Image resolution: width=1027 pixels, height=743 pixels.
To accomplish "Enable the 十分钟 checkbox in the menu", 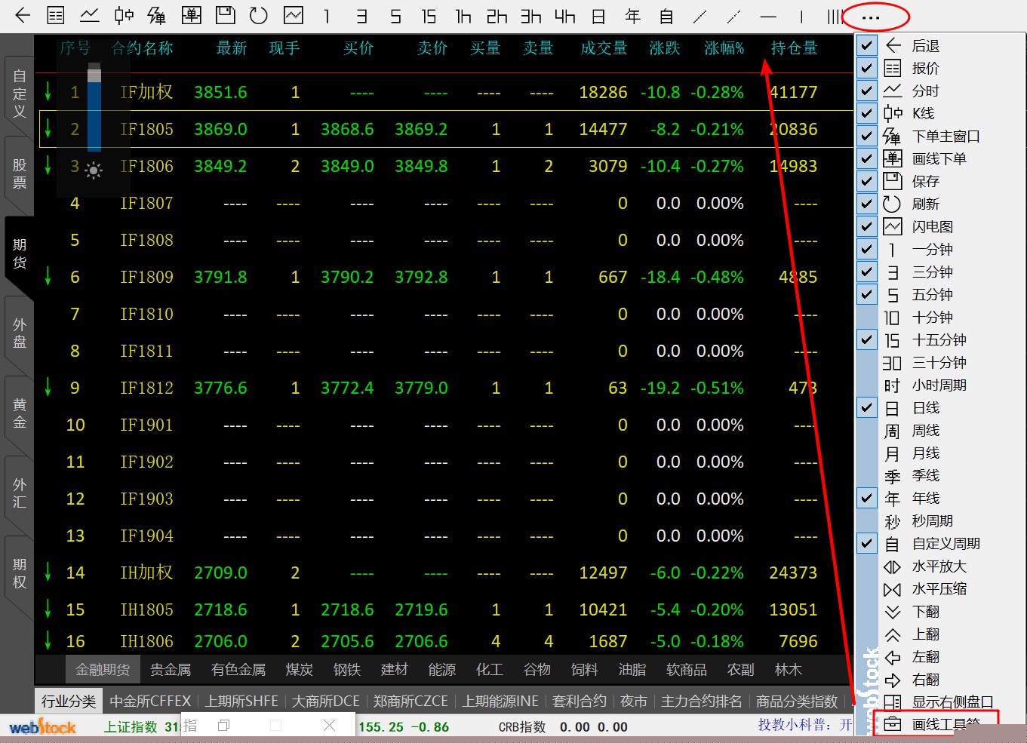I will tap(867, 317).
